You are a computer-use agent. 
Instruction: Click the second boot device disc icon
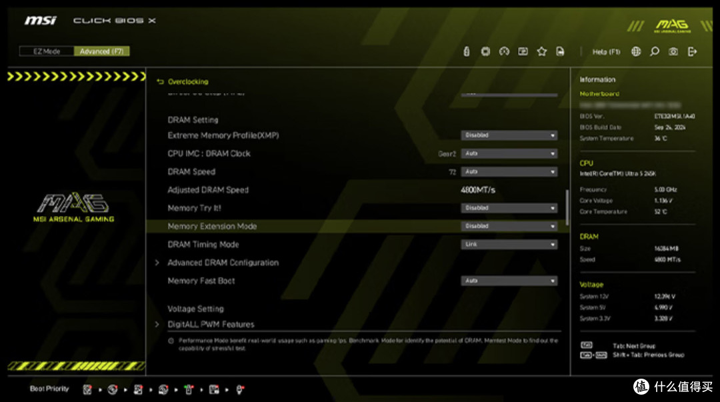pyautogui.click(x=113, y=389)
